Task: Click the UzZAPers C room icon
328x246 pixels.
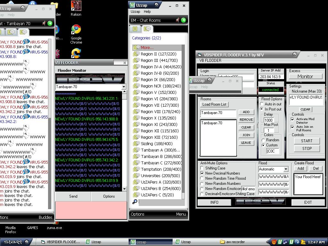Action: point(136,195)
